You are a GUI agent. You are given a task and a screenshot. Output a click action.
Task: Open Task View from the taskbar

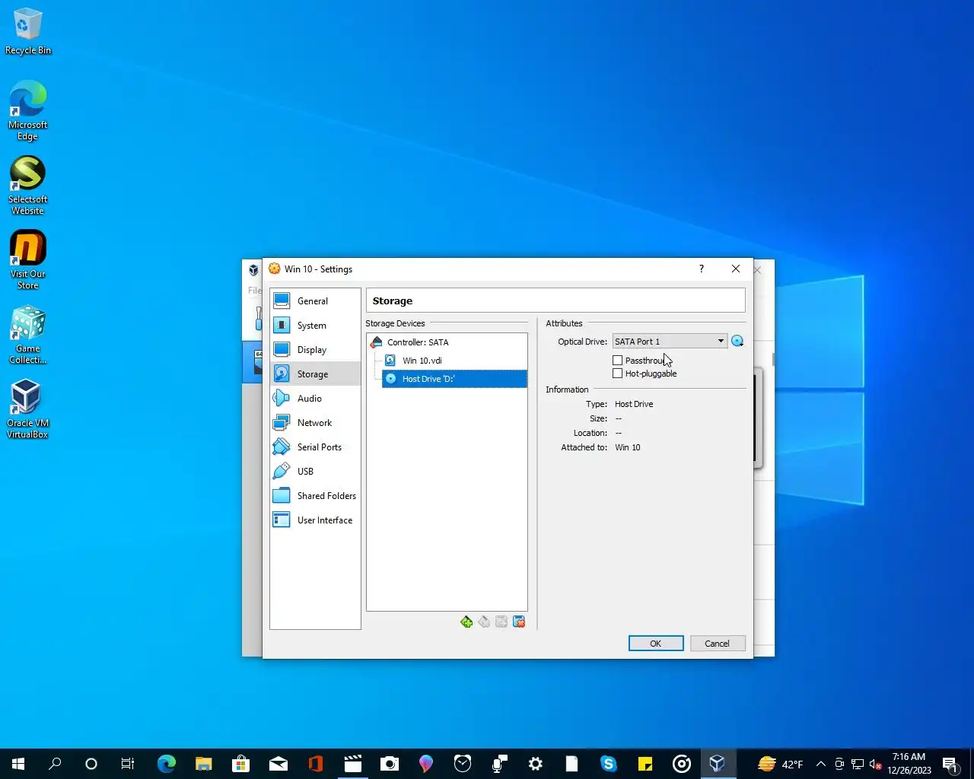[x=128, y=764]
